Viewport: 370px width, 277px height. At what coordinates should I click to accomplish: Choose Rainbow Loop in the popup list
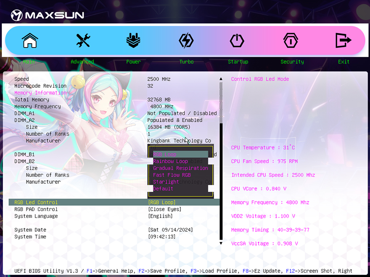click(180, 161)
